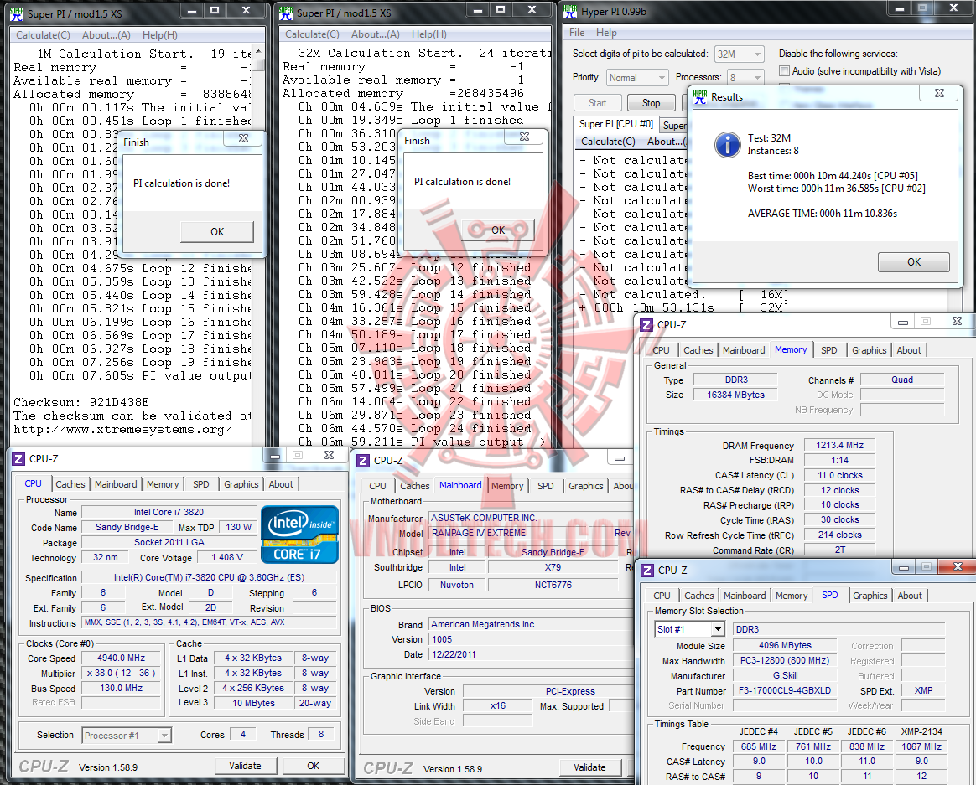
Task: Close the Hyper PI Results dialog
Action: (939, 93)
